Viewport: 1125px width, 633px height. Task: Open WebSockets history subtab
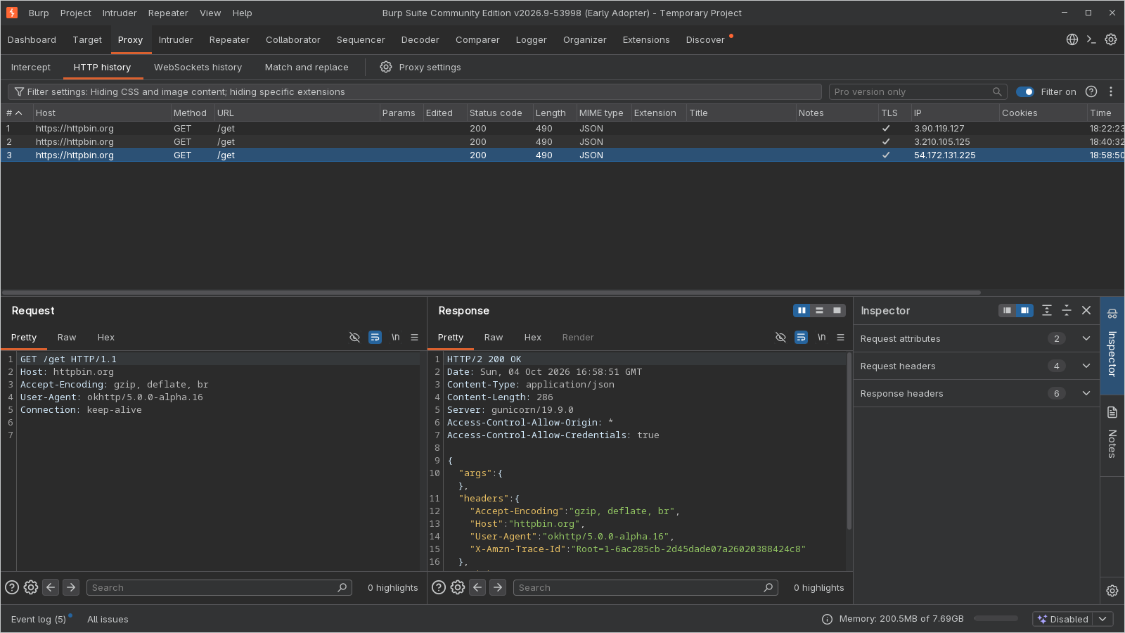[198, 67]
